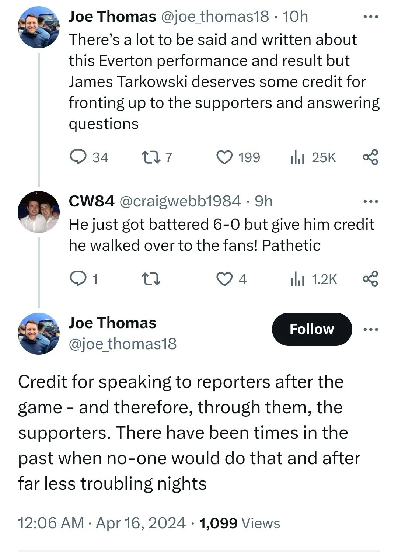Follow Joe Thomas
The height and width of the screenshot is (556, 398).
pyautogui.click(x=312, y=329)
